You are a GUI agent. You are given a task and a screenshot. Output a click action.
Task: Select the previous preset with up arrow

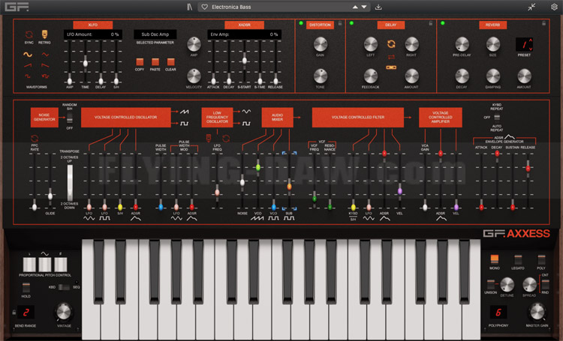pyautogui.click(x=355, y=7)
